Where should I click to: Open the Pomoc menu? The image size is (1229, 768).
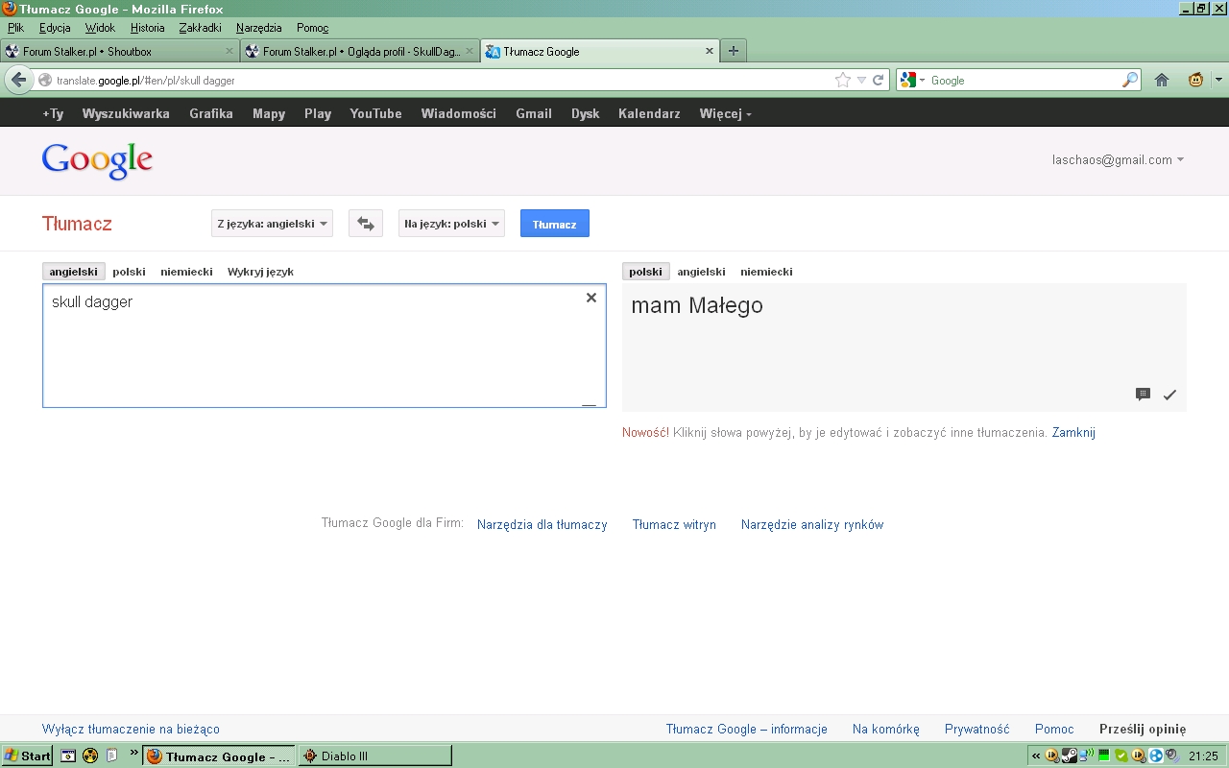[312, 28]
